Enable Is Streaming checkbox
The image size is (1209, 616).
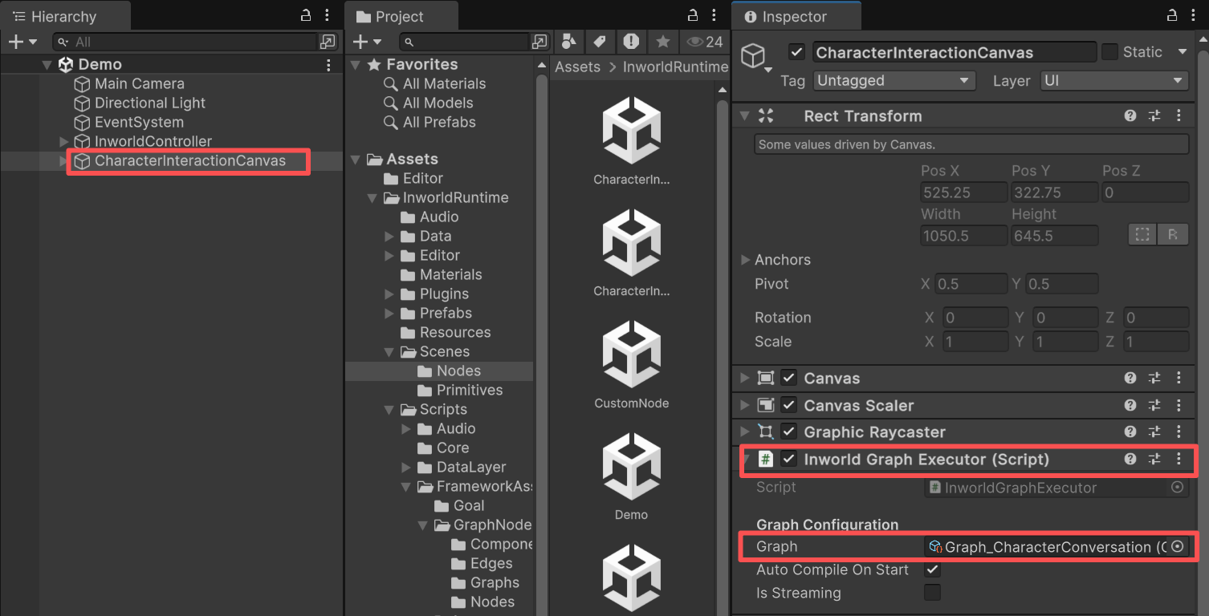click(932, 594)
